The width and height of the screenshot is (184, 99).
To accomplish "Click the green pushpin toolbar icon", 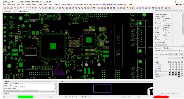I will 35,8.
